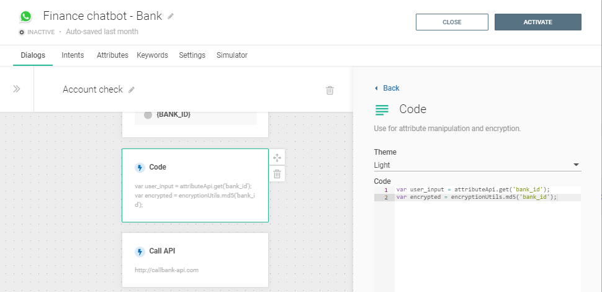This screenshot has width=602, height=292.
Task: Expand the dialogs side panel
Action: click(x=17, y=89)
